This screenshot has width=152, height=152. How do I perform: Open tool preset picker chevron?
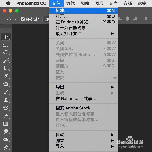[x=15, y=19]
